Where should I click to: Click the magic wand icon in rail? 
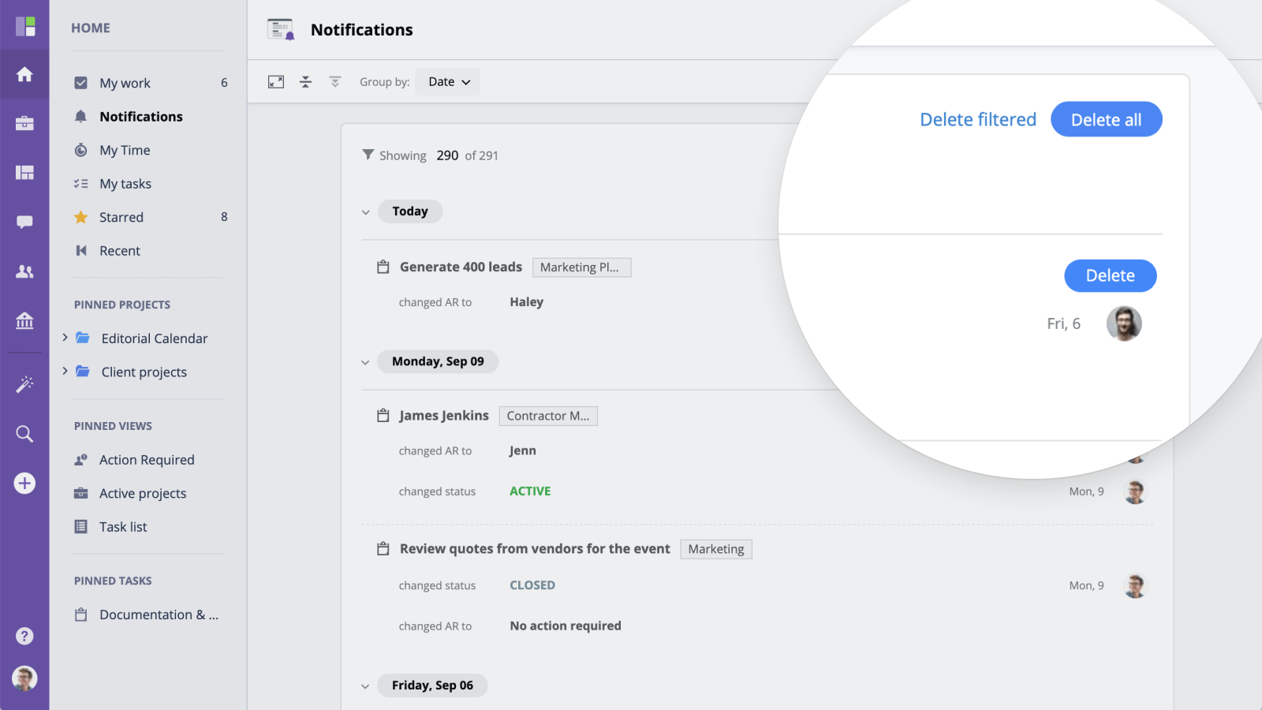[24, 384]
